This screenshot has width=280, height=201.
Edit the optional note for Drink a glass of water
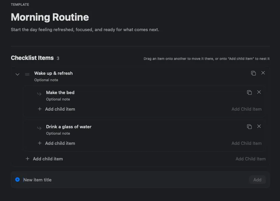(x=58, y=133)
